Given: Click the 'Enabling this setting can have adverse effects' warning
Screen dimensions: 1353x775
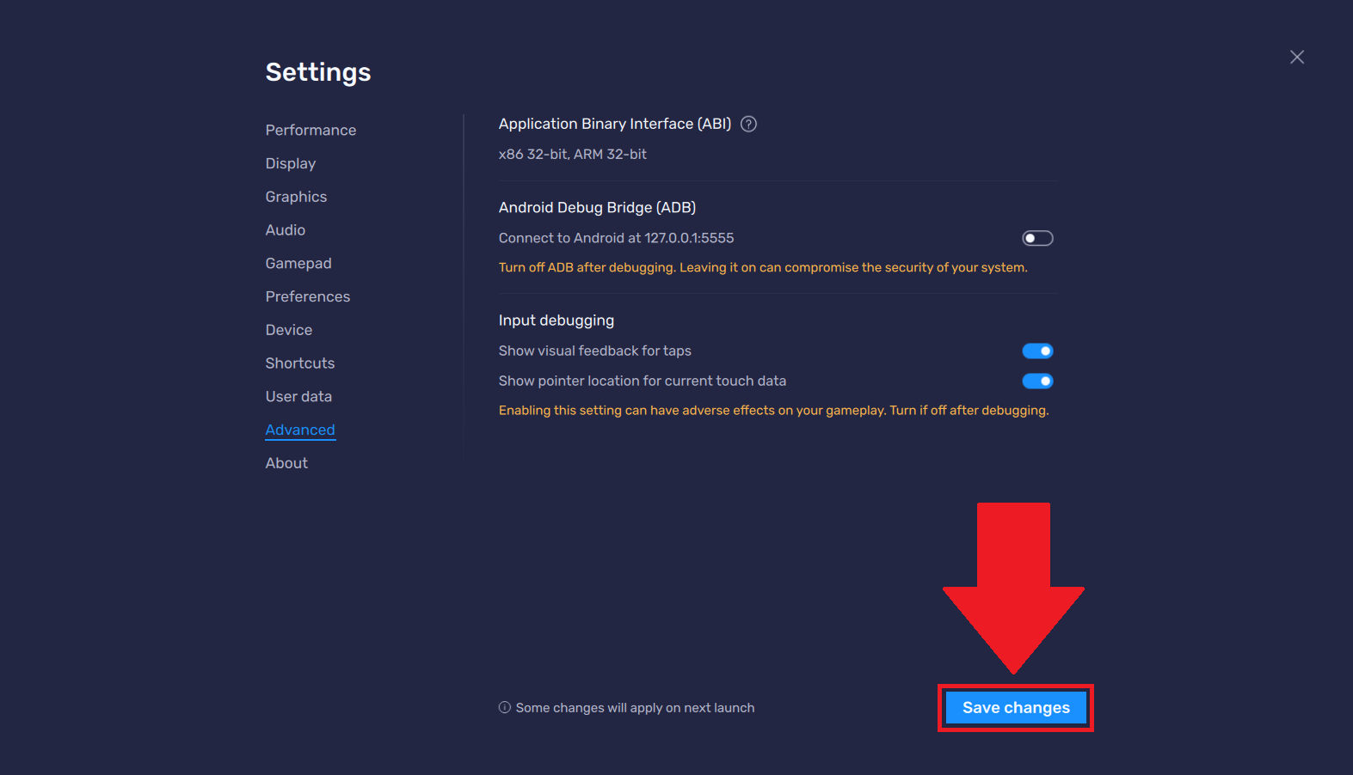Looking at the screenshot, I should tap(774, 410).
